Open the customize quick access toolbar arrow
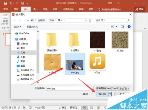 (x=28, y=4)
